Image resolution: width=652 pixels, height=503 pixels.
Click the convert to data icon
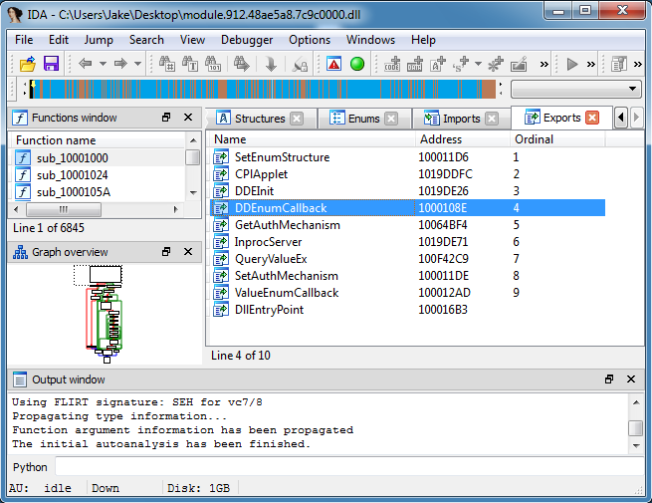coord(415,64)
